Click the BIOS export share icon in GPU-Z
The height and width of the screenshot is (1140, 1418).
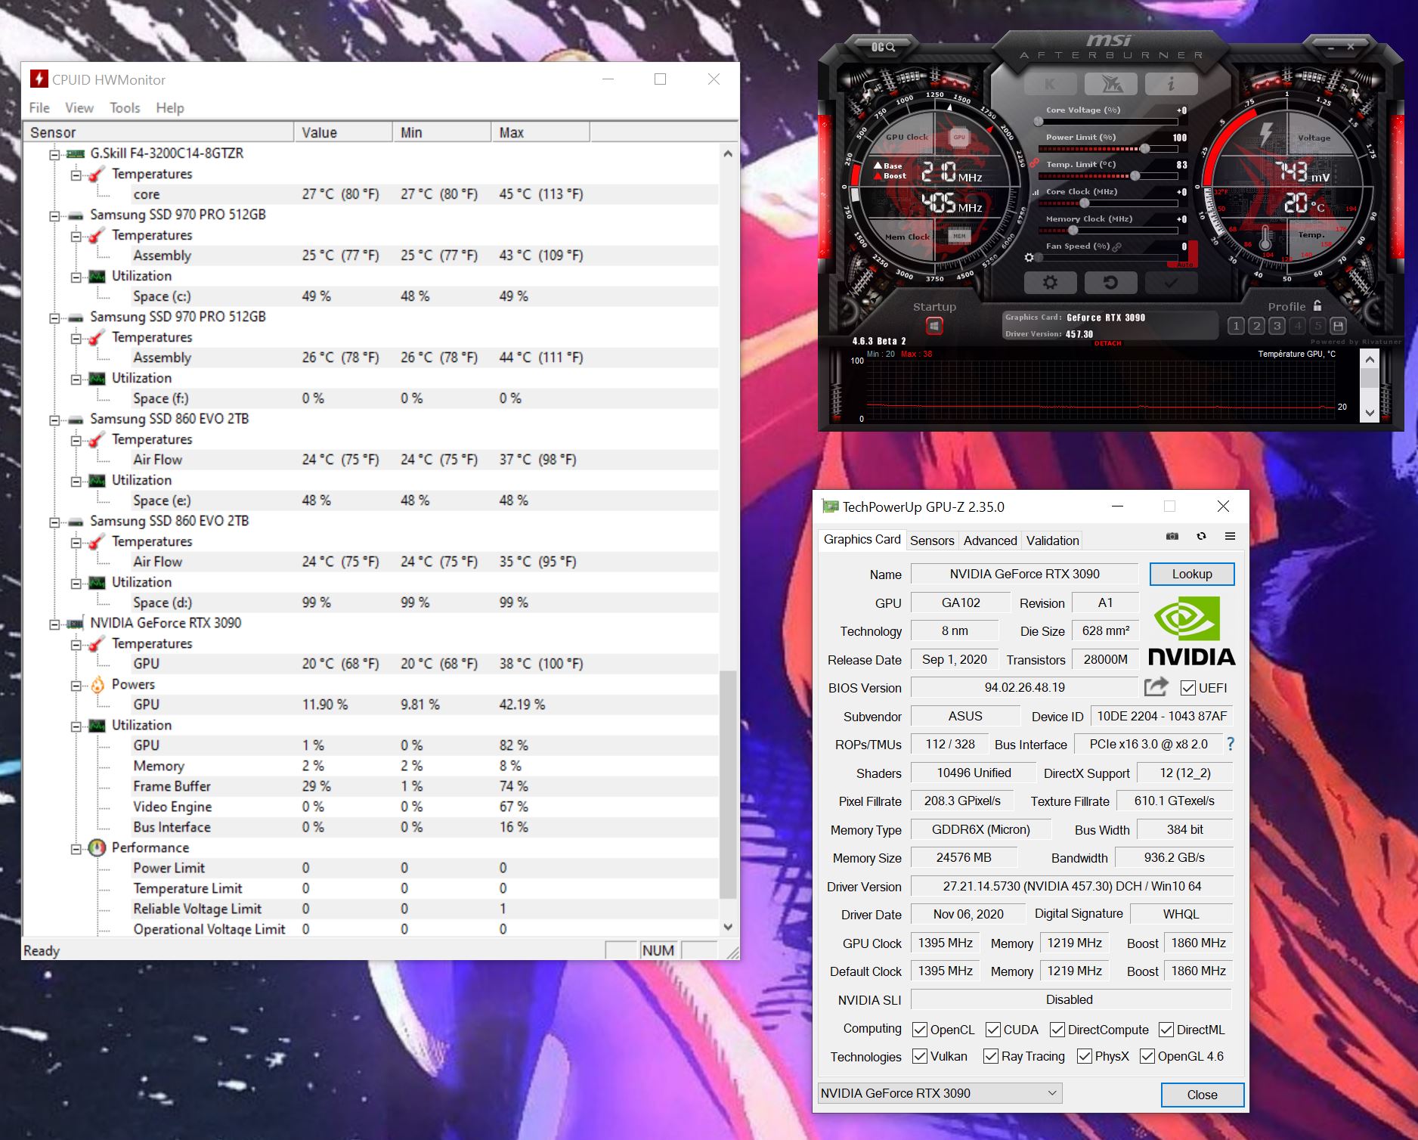click(x=1156, y=686)
